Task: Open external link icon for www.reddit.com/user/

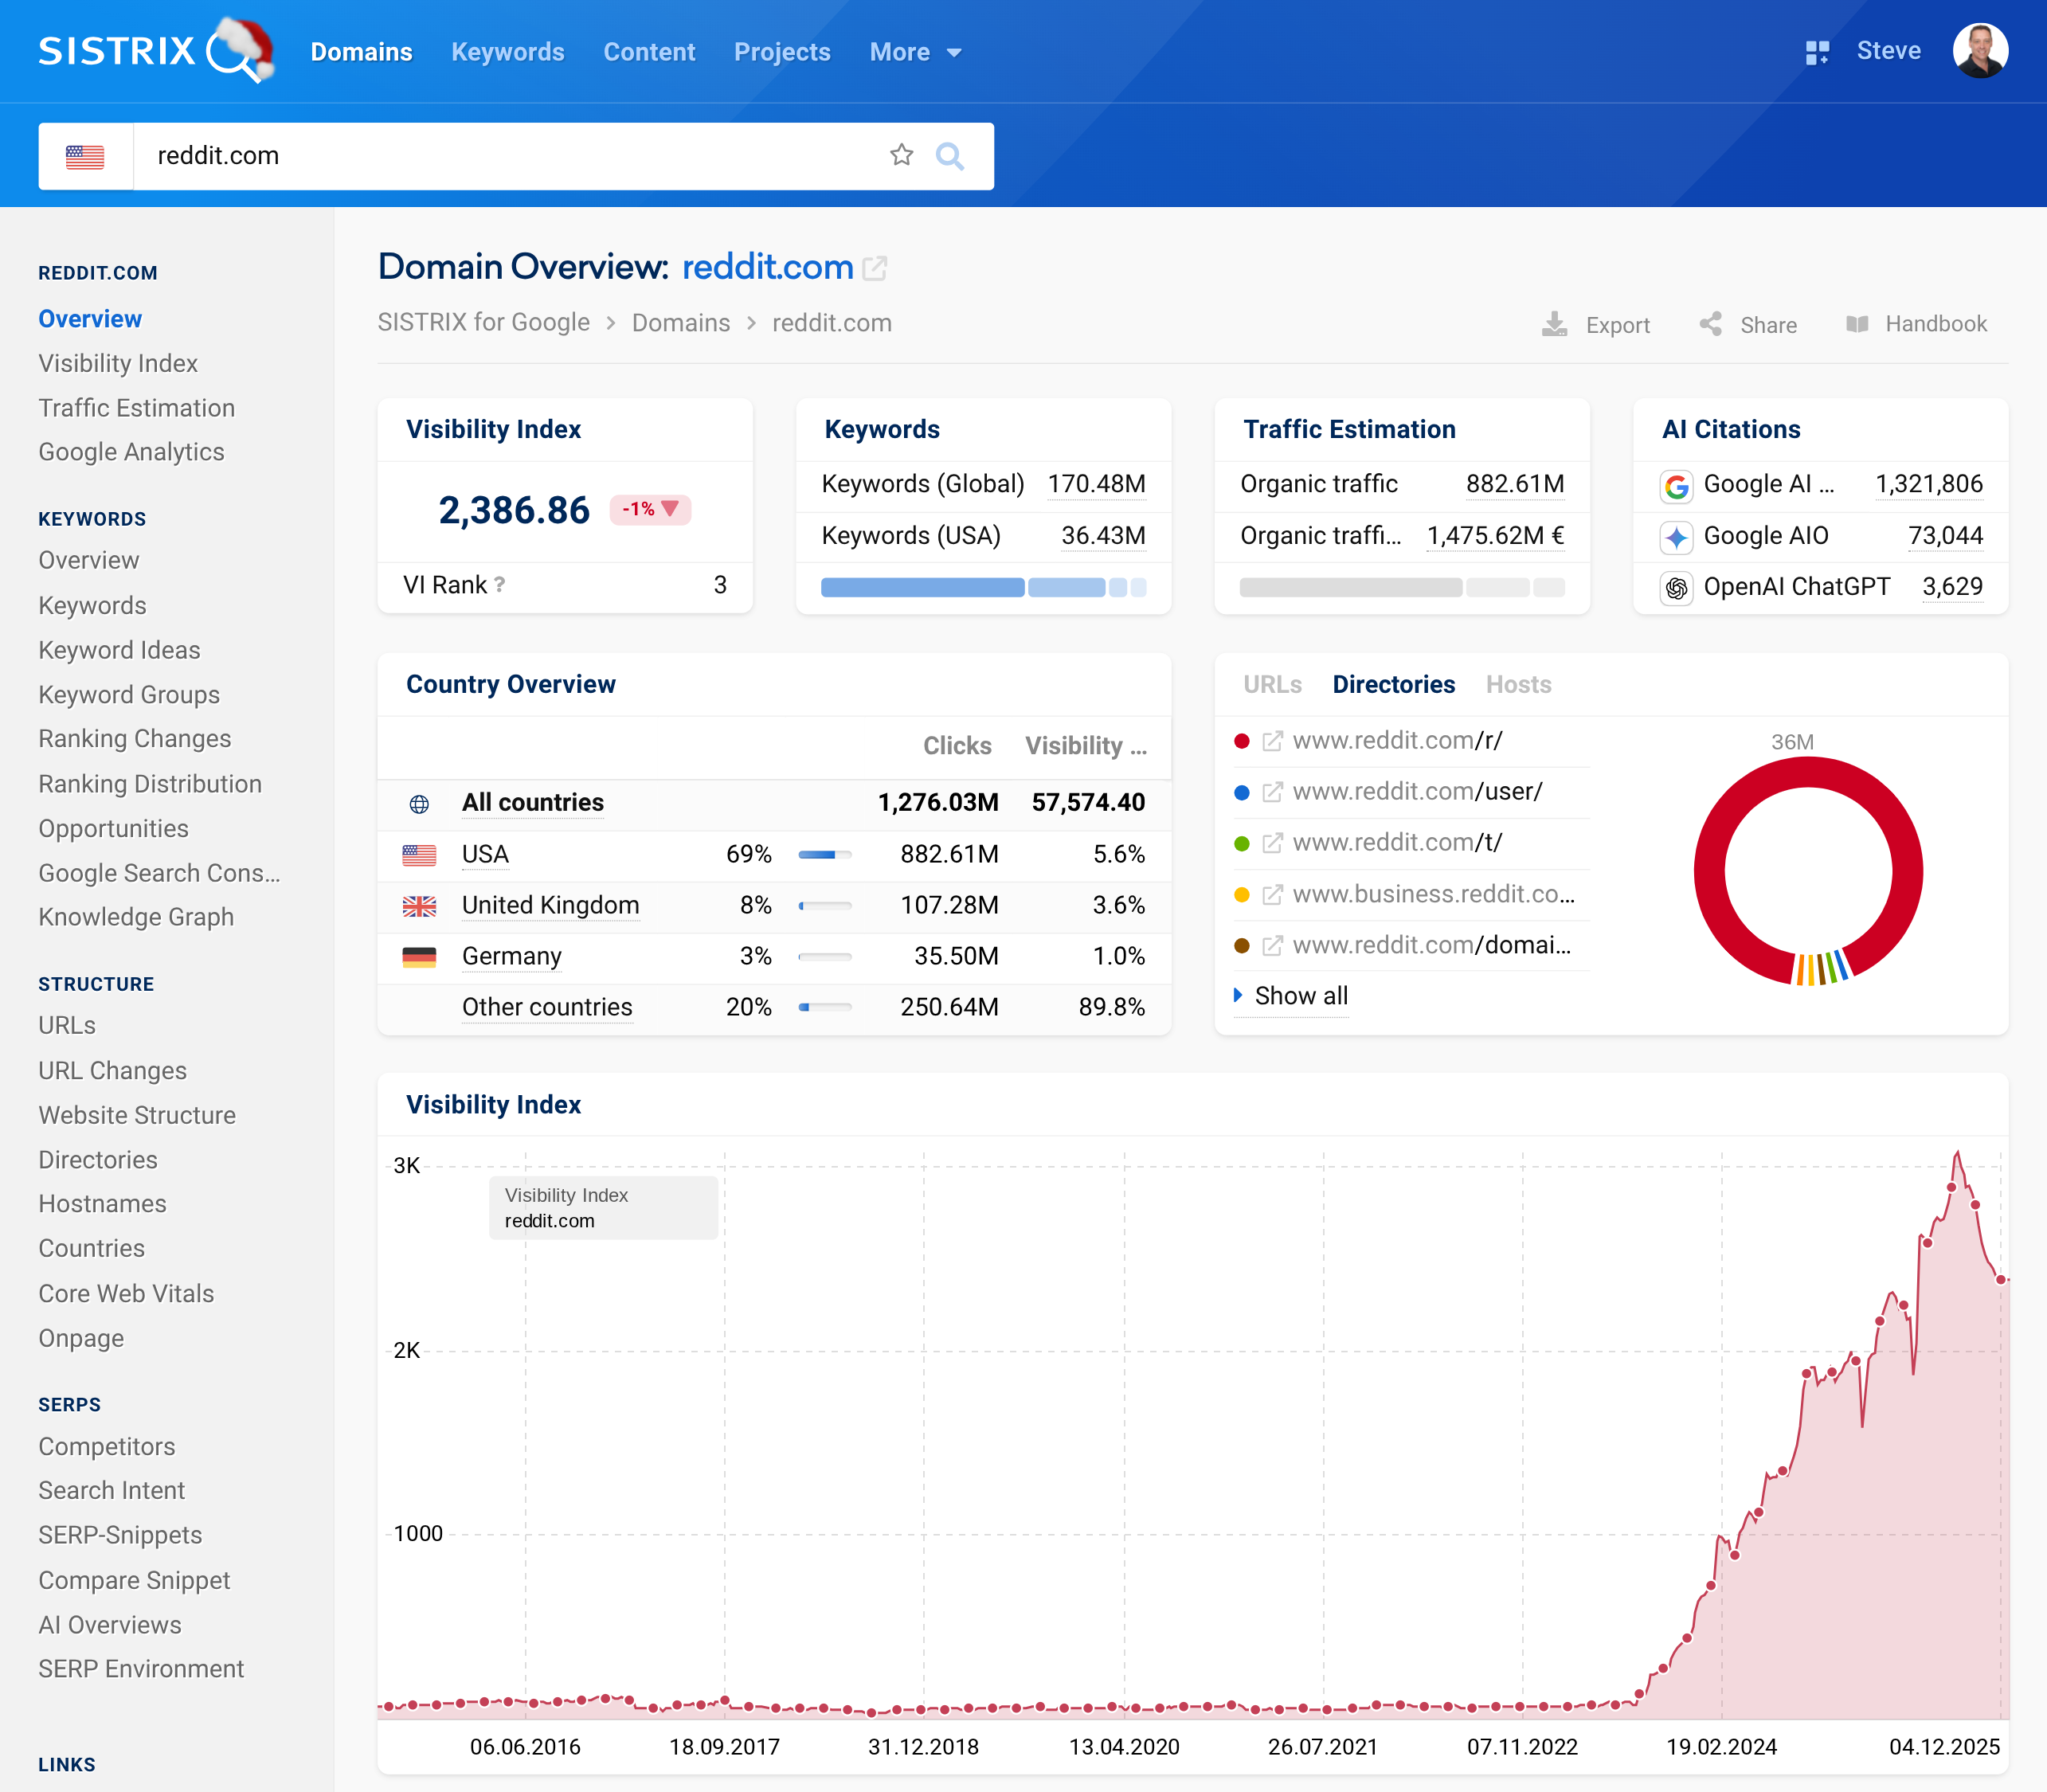Action: pos(1272,792)
